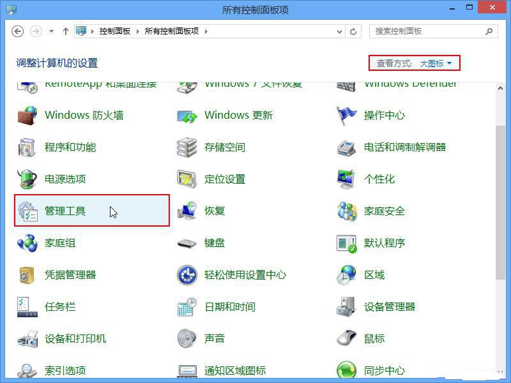The image size is (511, 383).
Task: Open recent locations dropdown arrow
Action: coord(51,31)
